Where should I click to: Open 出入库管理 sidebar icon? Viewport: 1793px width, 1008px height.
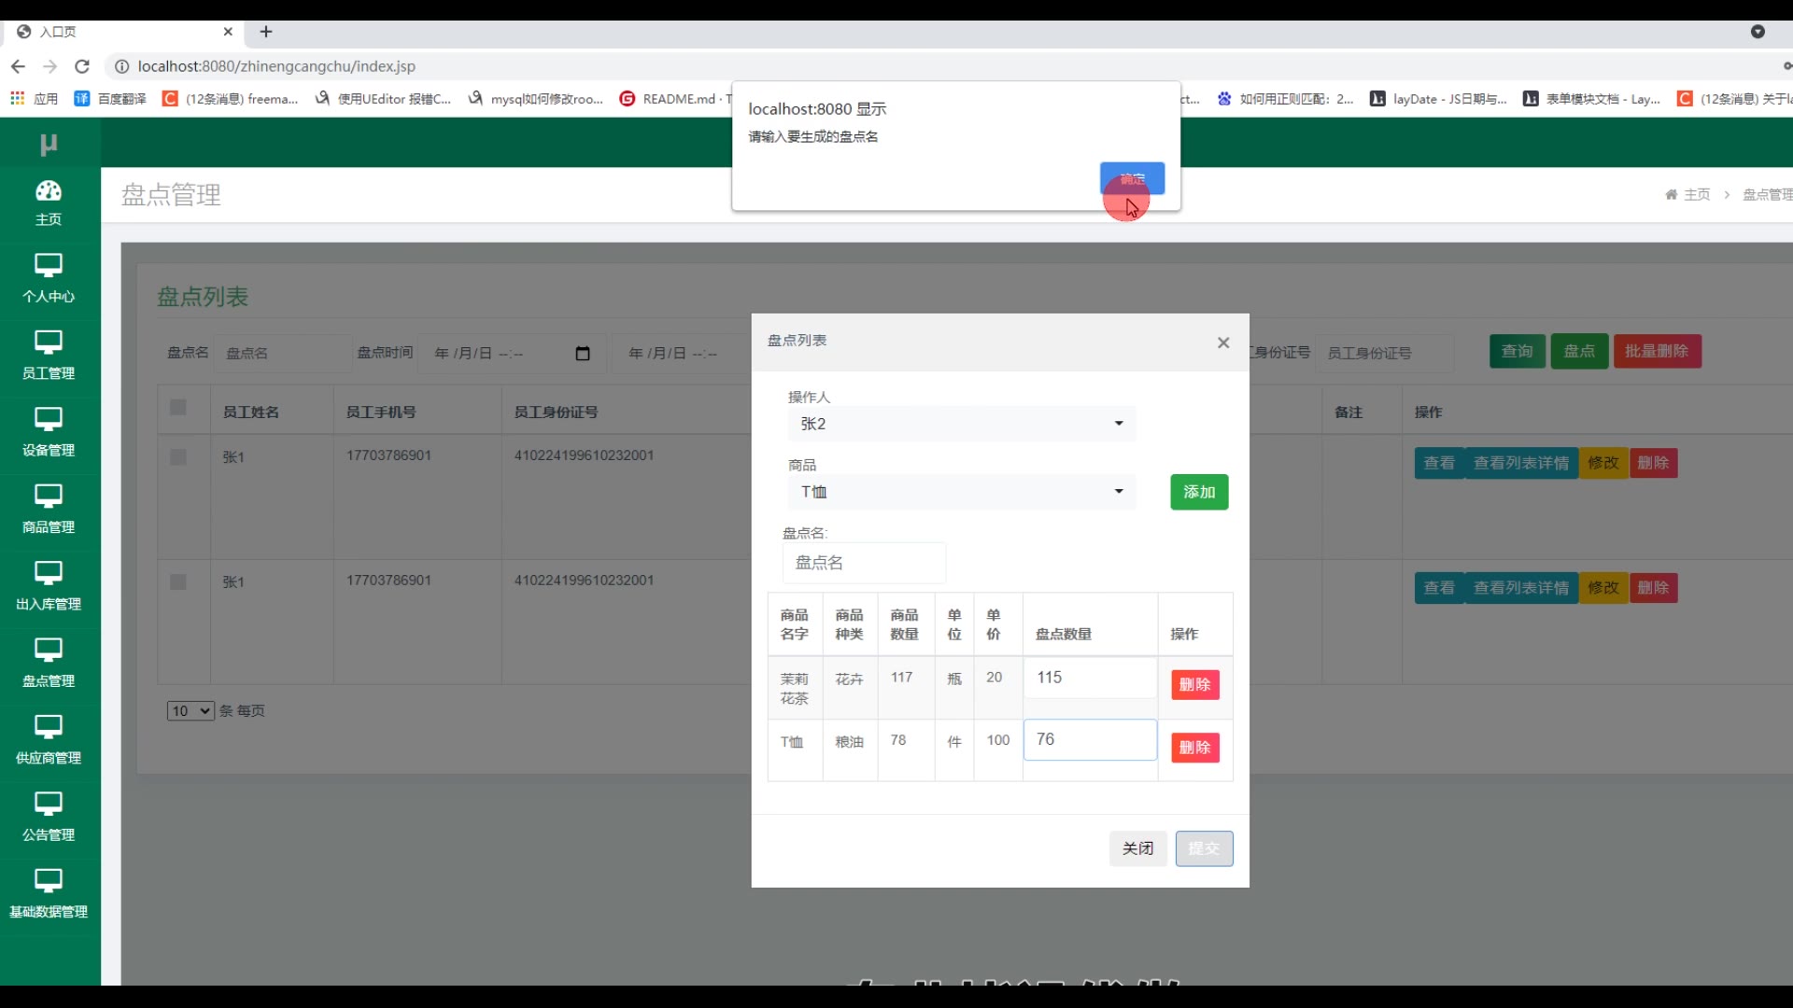[x=49, y=573]
